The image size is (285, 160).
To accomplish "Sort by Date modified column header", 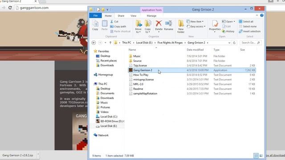I will coord(195,50).
